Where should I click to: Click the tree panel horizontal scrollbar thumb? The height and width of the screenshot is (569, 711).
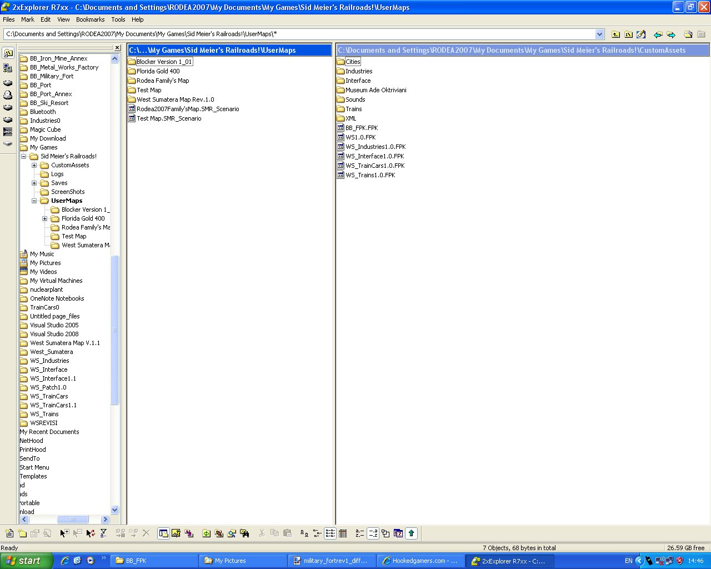tap(73, 519)
